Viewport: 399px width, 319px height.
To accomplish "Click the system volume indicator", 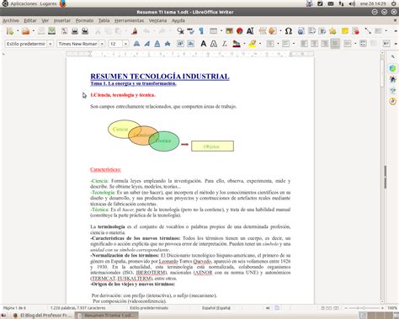I will 352,3.
